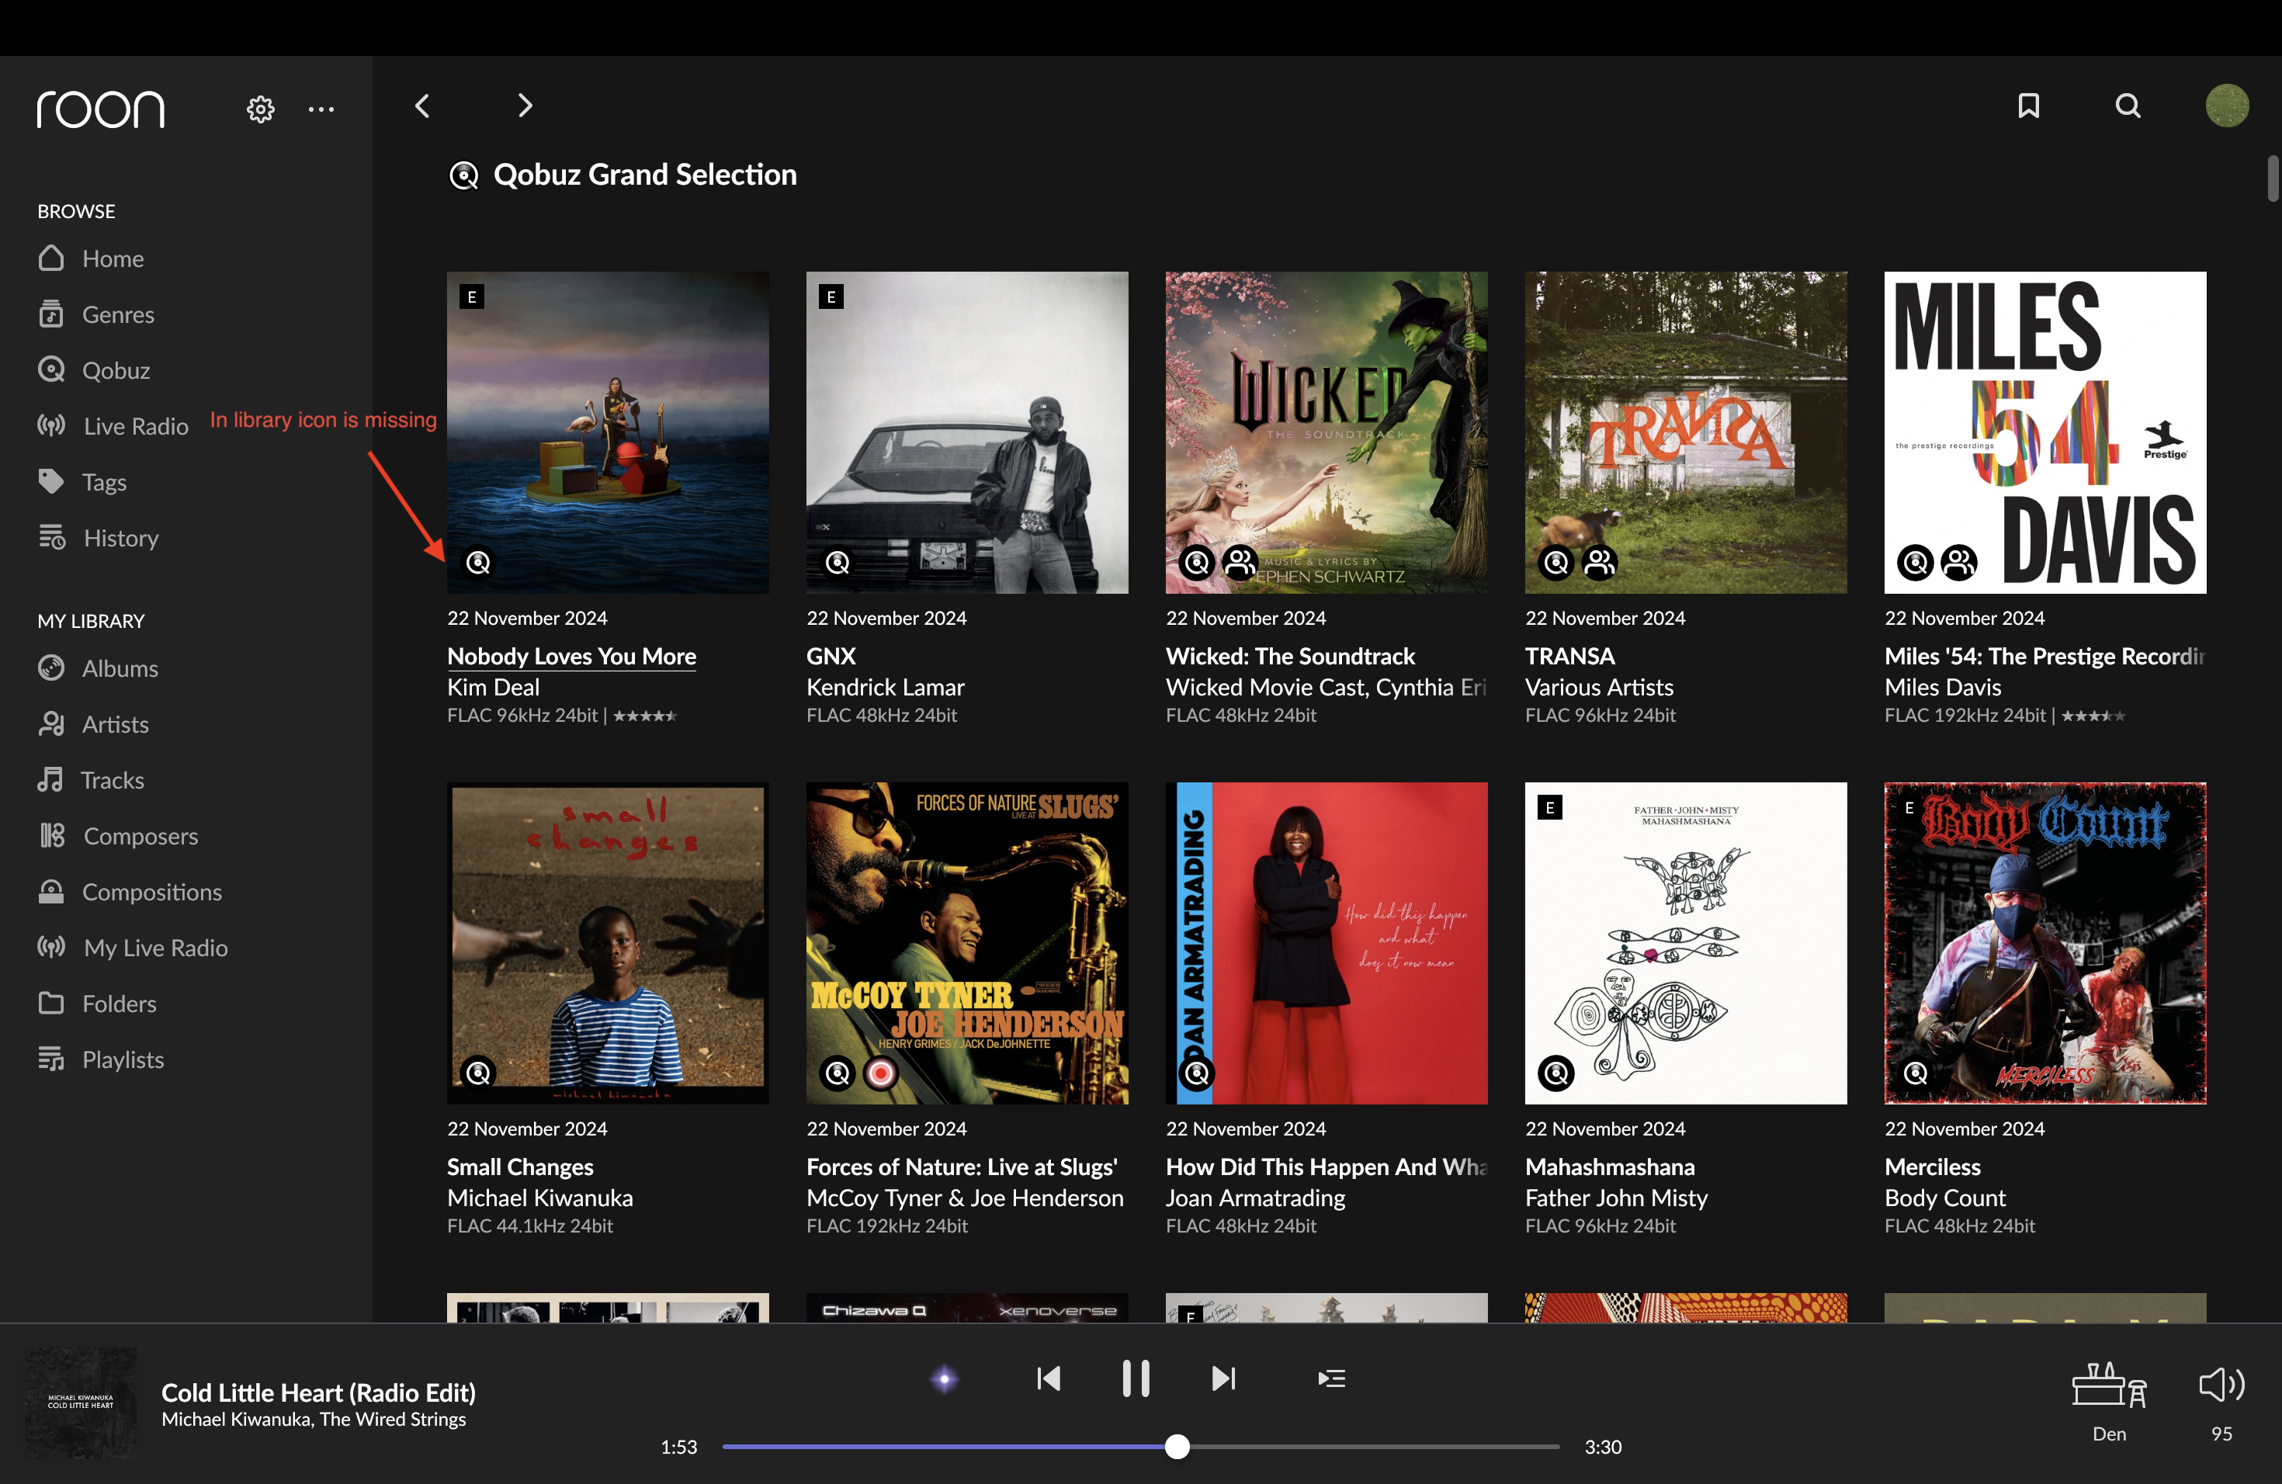Open the user profile avatar
The width and height of the screenshot is (2282, 1484).
tap(2226, 106)
